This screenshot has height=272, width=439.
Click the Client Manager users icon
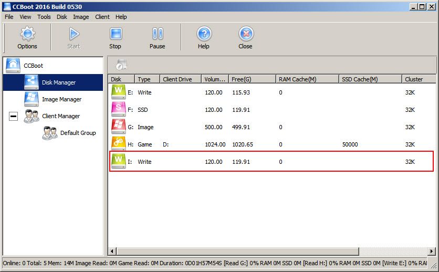(x=32, y=116)
